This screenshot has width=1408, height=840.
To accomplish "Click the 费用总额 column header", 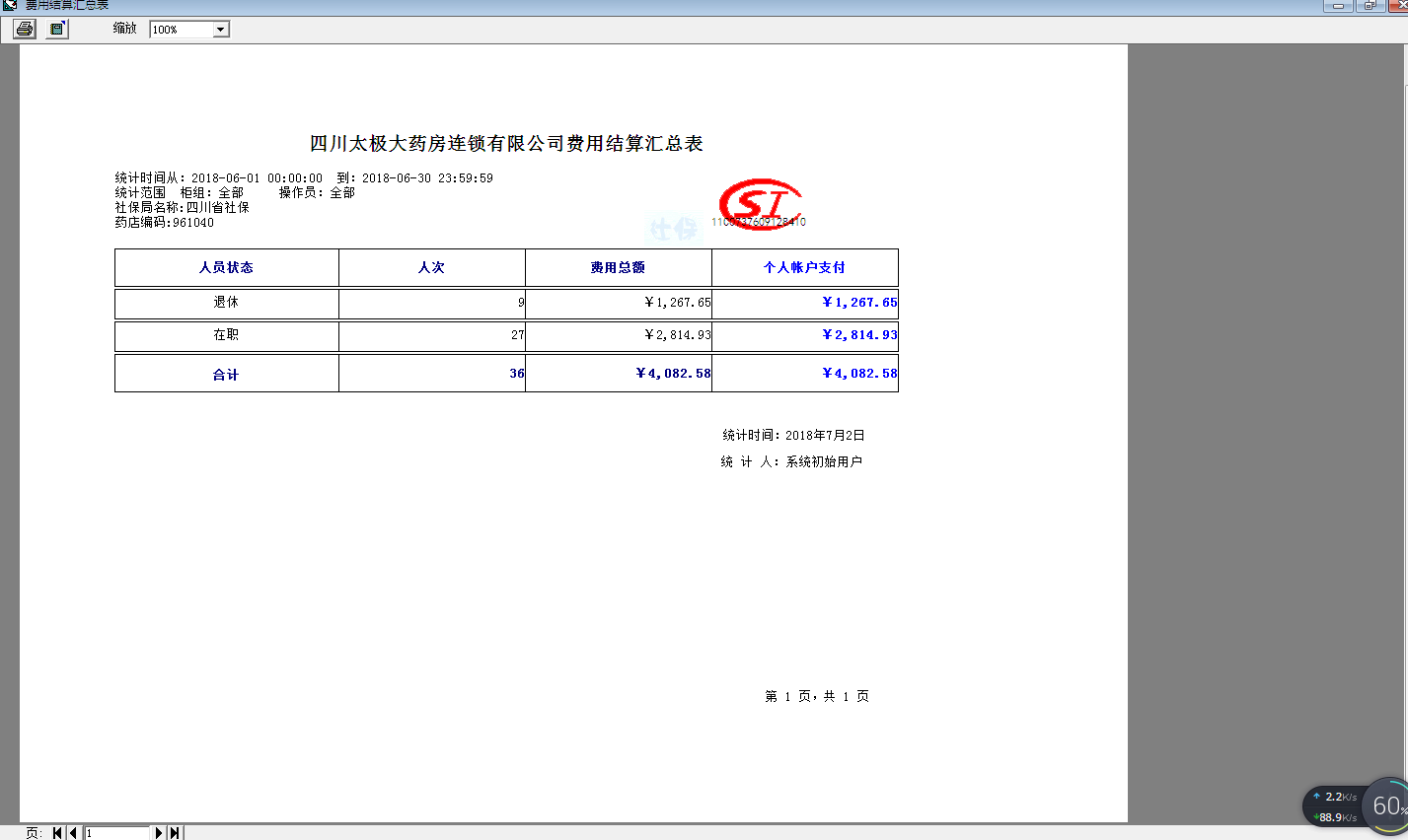I will click(619, 267).
